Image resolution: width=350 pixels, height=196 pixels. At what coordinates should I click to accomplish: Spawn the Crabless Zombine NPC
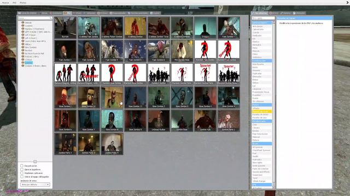[x=182, y=28]
